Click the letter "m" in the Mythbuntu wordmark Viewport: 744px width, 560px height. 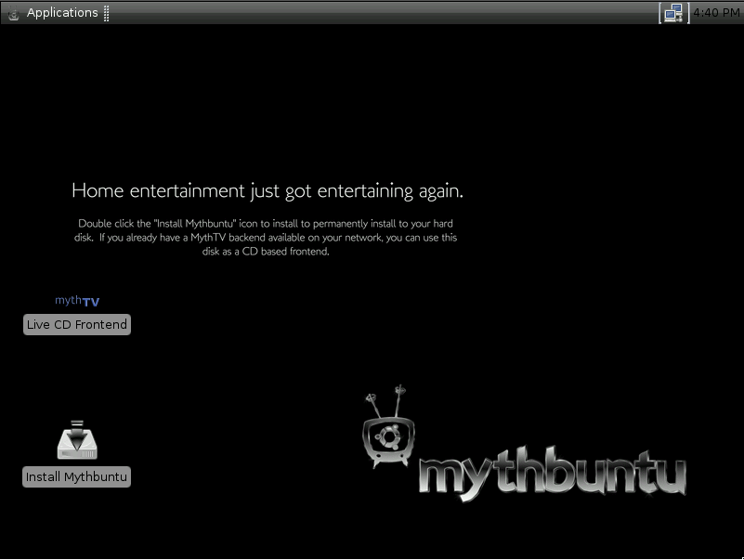coord(442,478)
